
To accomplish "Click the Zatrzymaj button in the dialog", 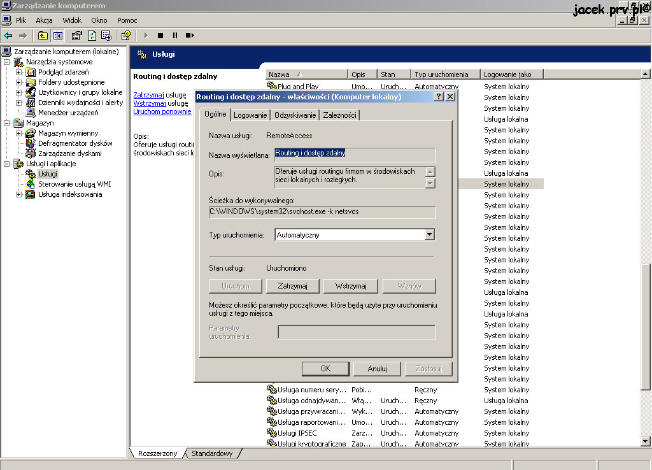I will point(293,286).
